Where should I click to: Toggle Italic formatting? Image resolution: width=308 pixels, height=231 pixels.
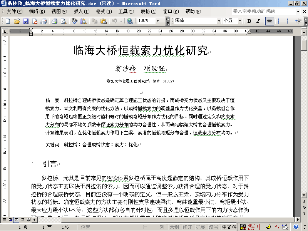point(258,21)
